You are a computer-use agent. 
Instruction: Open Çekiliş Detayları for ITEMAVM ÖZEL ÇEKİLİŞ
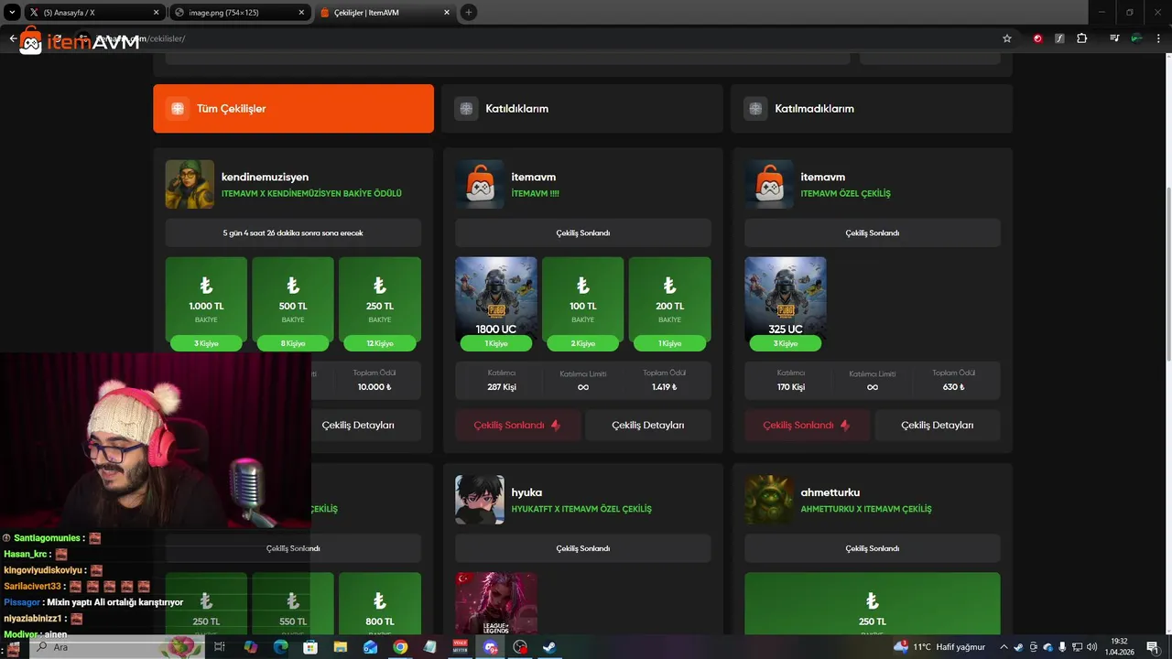pyautogui.click(x=938, y=425)
